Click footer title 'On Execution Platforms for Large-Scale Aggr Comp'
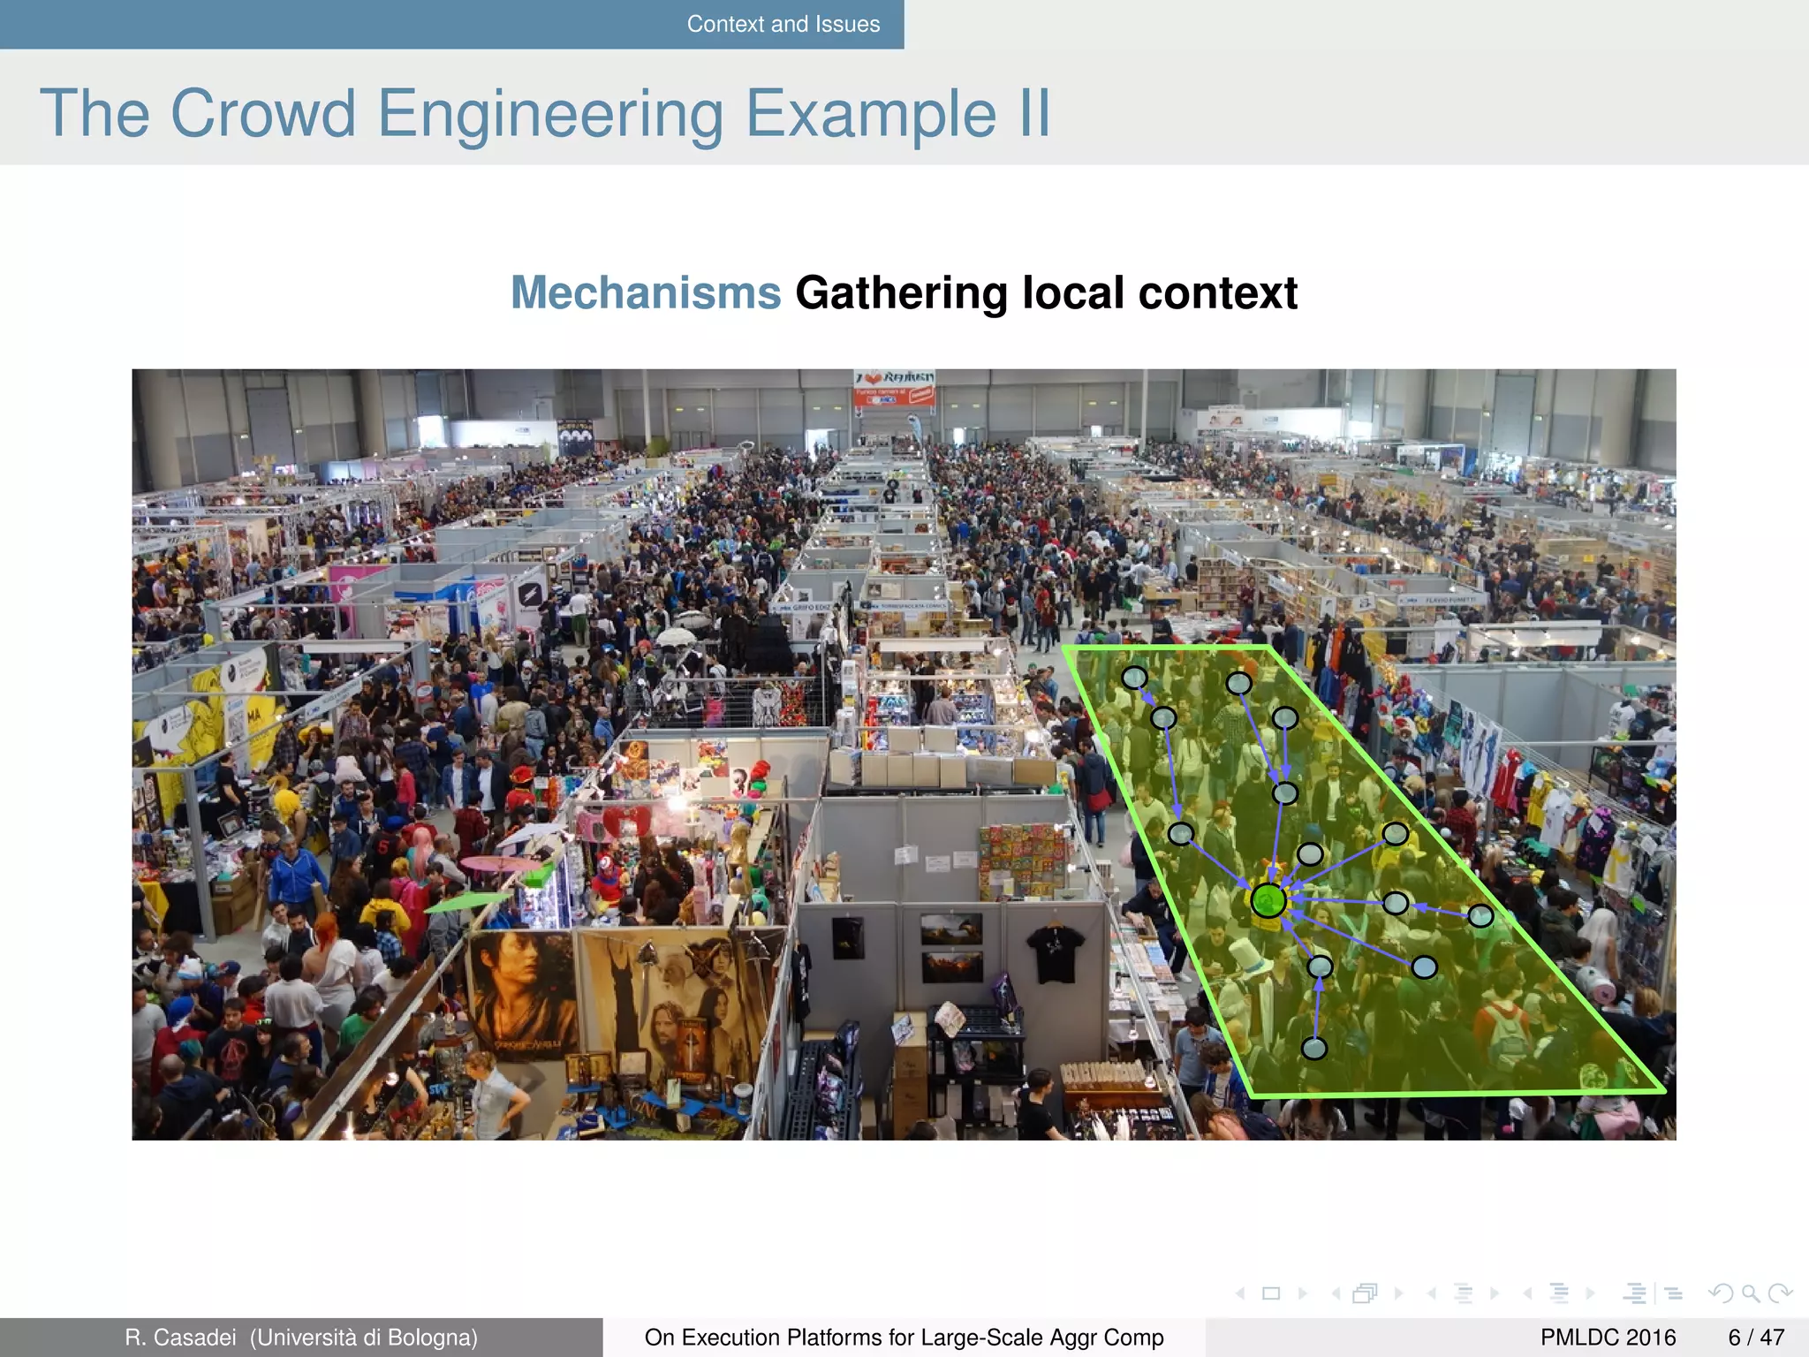Viewport: 1809px width, 1357px height. (904, 1338)
